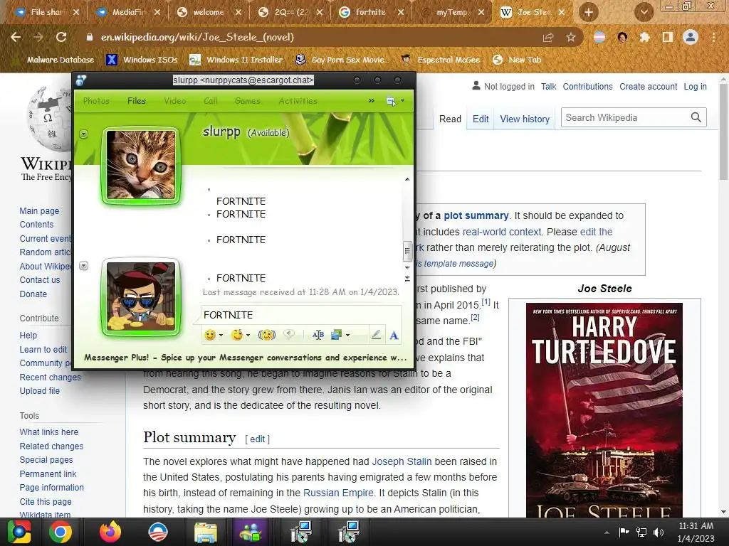Click the Russian Empire link
Image resolution: width=729 pixels, height=546 pixels.
338,493
